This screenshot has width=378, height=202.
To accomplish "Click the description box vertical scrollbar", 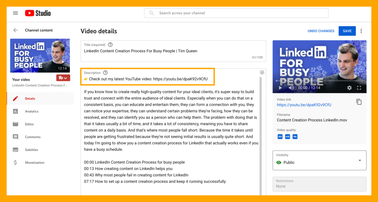I will [261, 135].
